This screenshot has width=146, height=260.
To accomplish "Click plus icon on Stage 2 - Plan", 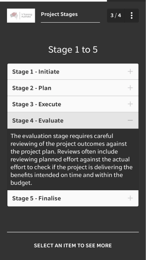I will [x=130, y=88].
